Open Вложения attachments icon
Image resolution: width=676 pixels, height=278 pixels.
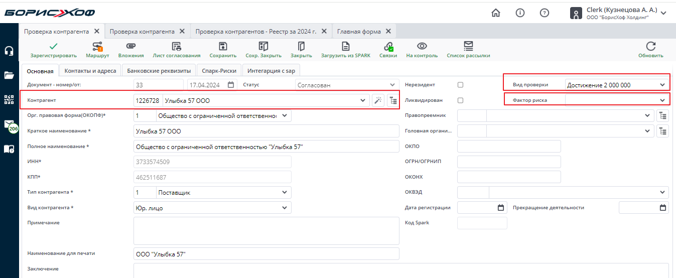pyautogui.click(x=131, y=47)
